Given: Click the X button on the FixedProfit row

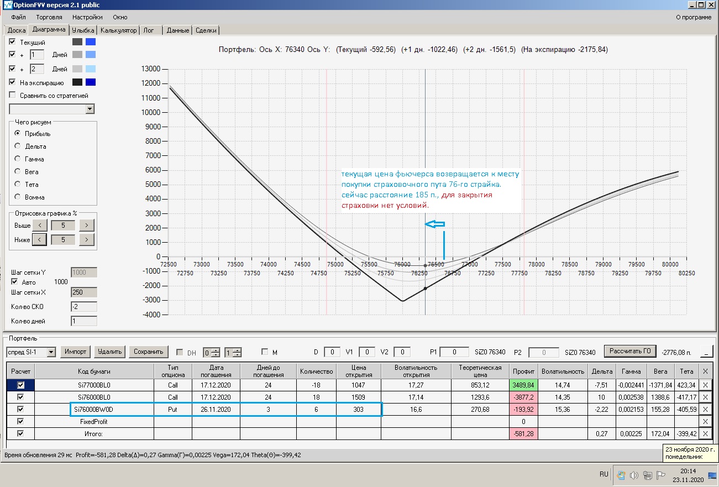Looking at the screenshot, I should pos(705,421).
